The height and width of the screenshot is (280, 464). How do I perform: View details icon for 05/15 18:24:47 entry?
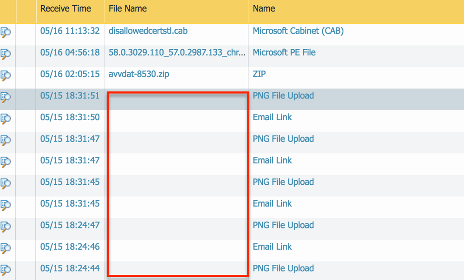point(6,226)
